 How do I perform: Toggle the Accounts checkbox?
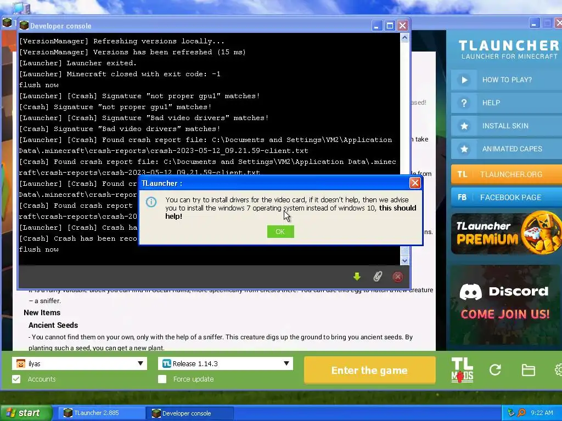(16, 379)
